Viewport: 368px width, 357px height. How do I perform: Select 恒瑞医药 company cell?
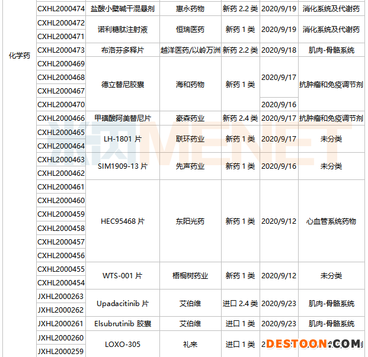[190, 30]
